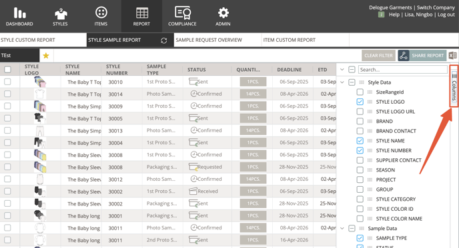Image resolution: width=459 pixels, height=248 pixels.
Task: Collapse the top column list chevron
Action: tap(342, 70)
